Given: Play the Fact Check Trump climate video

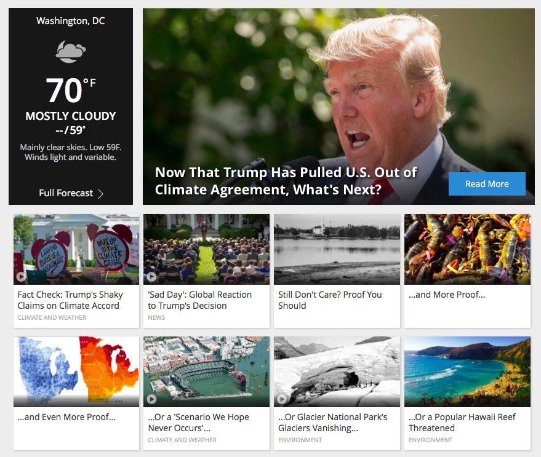Looking at the screenshot, I should pyautogui.click(x=21, y=277).
